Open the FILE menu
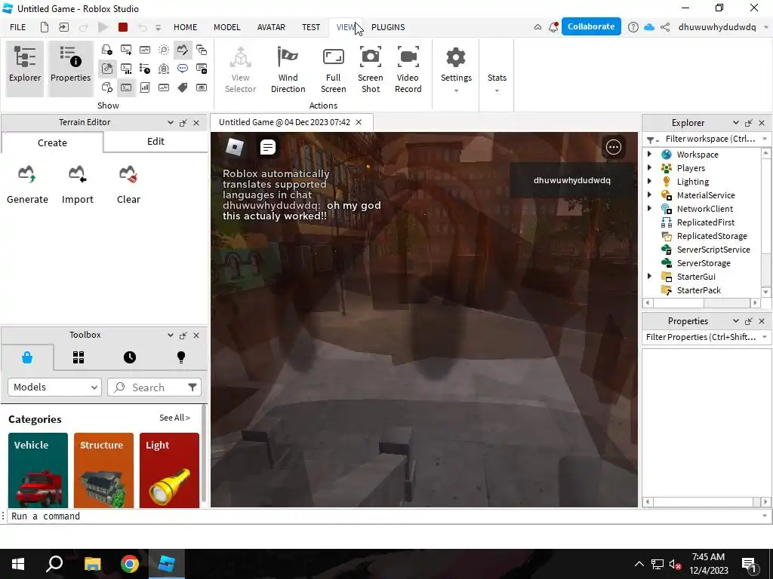This screenshot has height=579, width=773. [x=18, y=27]
